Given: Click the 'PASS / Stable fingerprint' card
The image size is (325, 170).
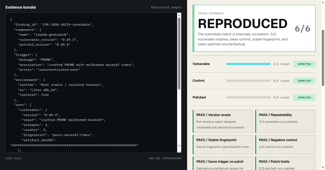Looking at the screenshot, I should click(x=223, y=145).
